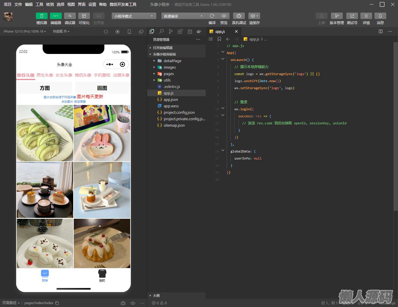Open app.json in file tree
The width and height of the screenshot is (398, 307).
click(171, 100)
